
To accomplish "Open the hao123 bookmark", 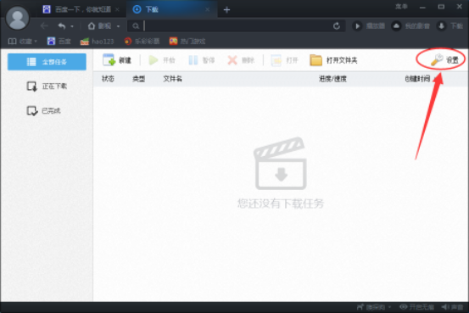I will click(x=98, y=42).
